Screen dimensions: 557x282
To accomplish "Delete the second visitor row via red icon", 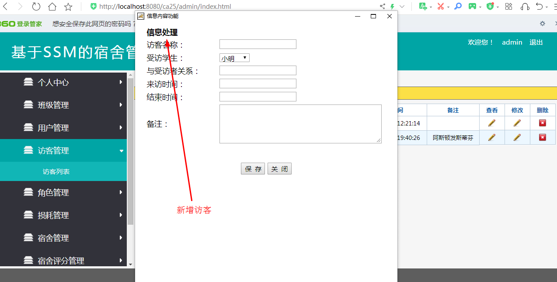I will [x=543, y=137].
